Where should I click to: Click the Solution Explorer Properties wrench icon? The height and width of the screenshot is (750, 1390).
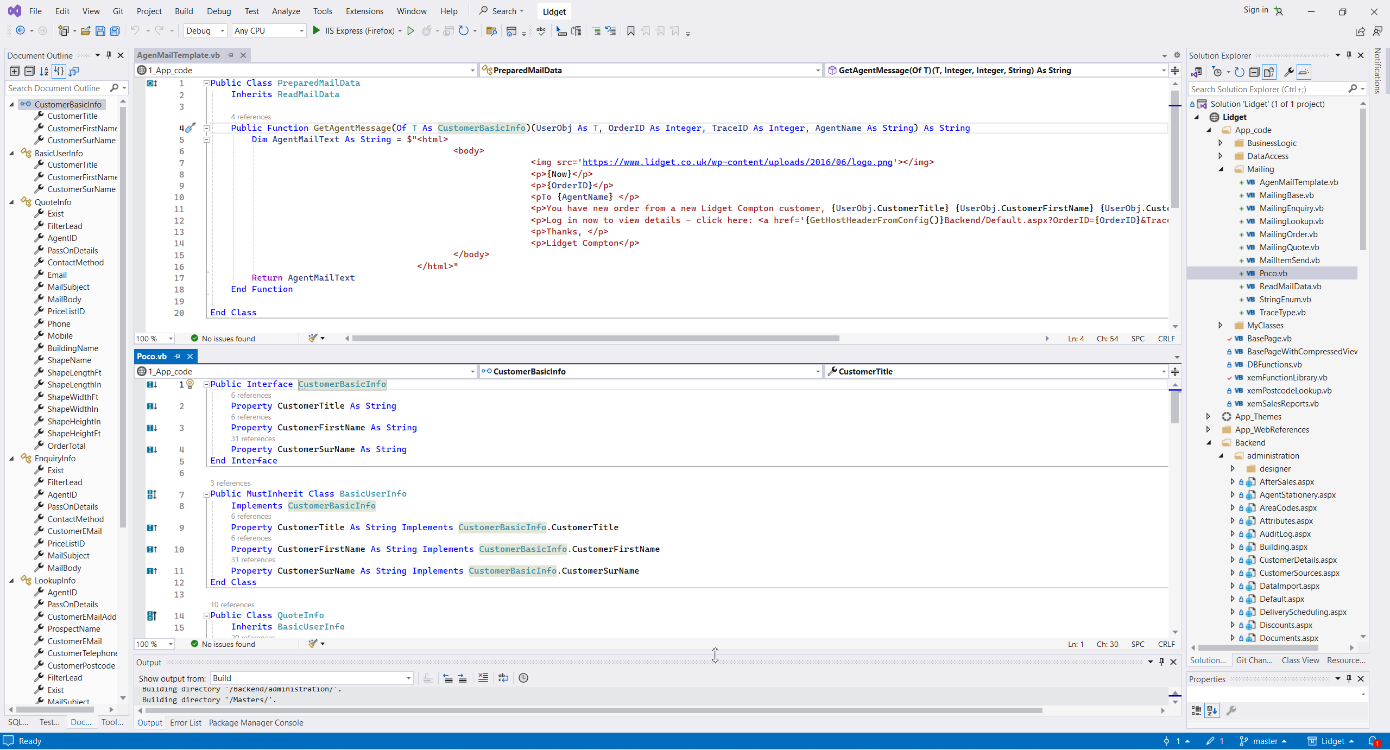(1288, 72)
